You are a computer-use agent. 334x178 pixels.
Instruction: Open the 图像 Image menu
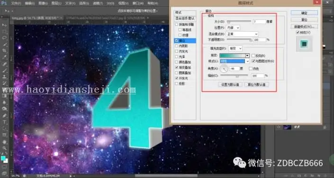43,3
